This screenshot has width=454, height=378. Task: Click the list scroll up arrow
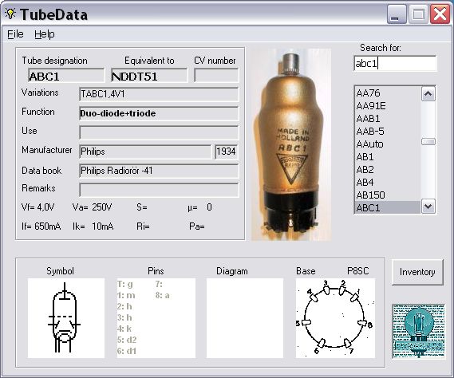coord(428,94)
